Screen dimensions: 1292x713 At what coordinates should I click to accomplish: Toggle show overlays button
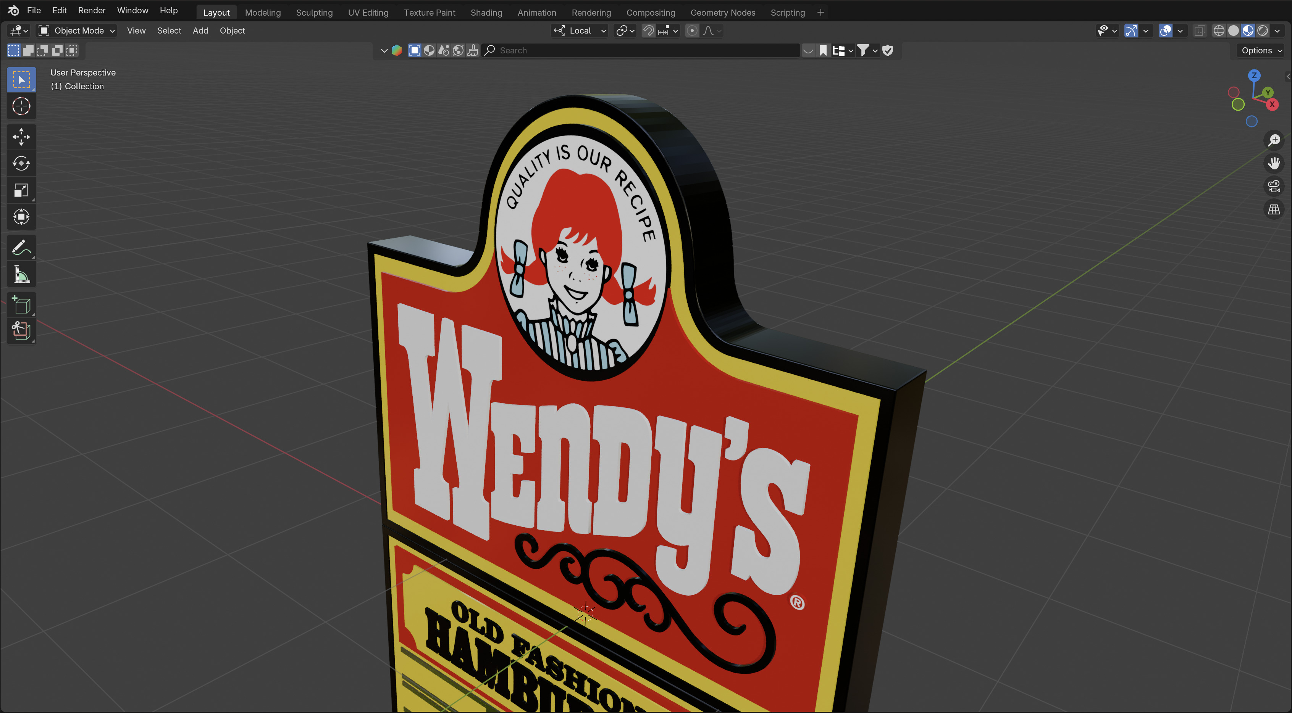point(1166,31)
